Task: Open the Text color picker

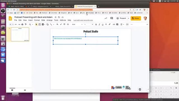Action: (x=106, y=24)
